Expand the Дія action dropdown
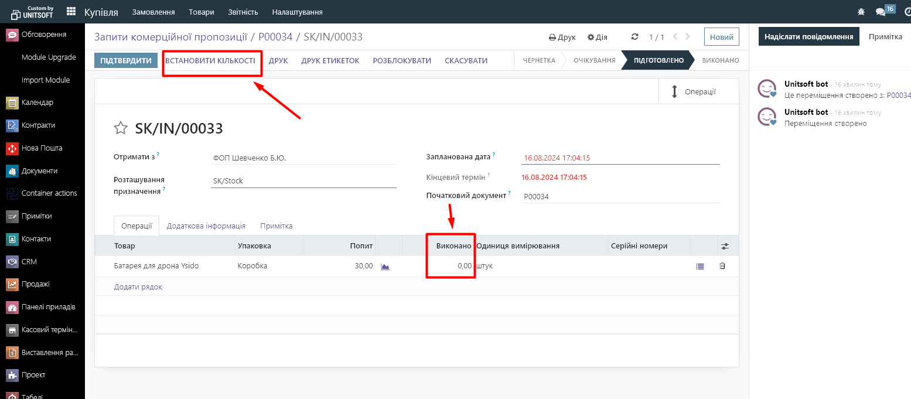Screen dimensions: 911x399 [597, 37]
